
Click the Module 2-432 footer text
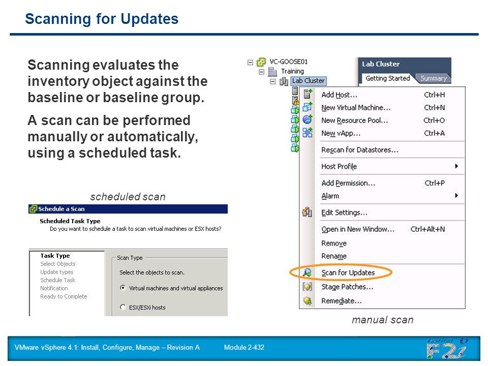point(244,347)
